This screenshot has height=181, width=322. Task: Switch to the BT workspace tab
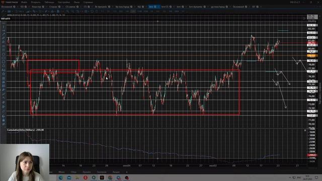point(254,7)
